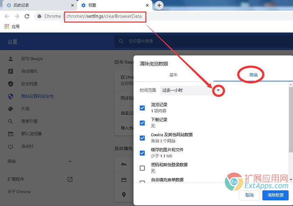Click the 来自 3 个网站 text
This screenshot has height=206, width=293.
[x=163, y=141]
